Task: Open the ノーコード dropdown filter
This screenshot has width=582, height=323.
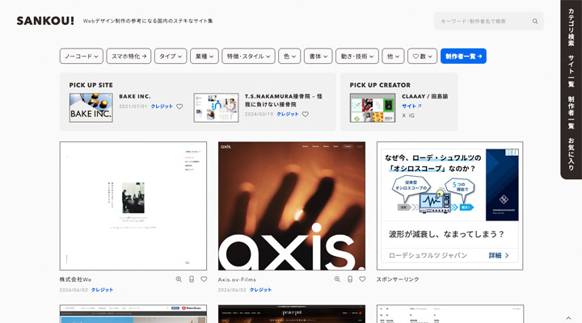Action: tap(82, 57)
